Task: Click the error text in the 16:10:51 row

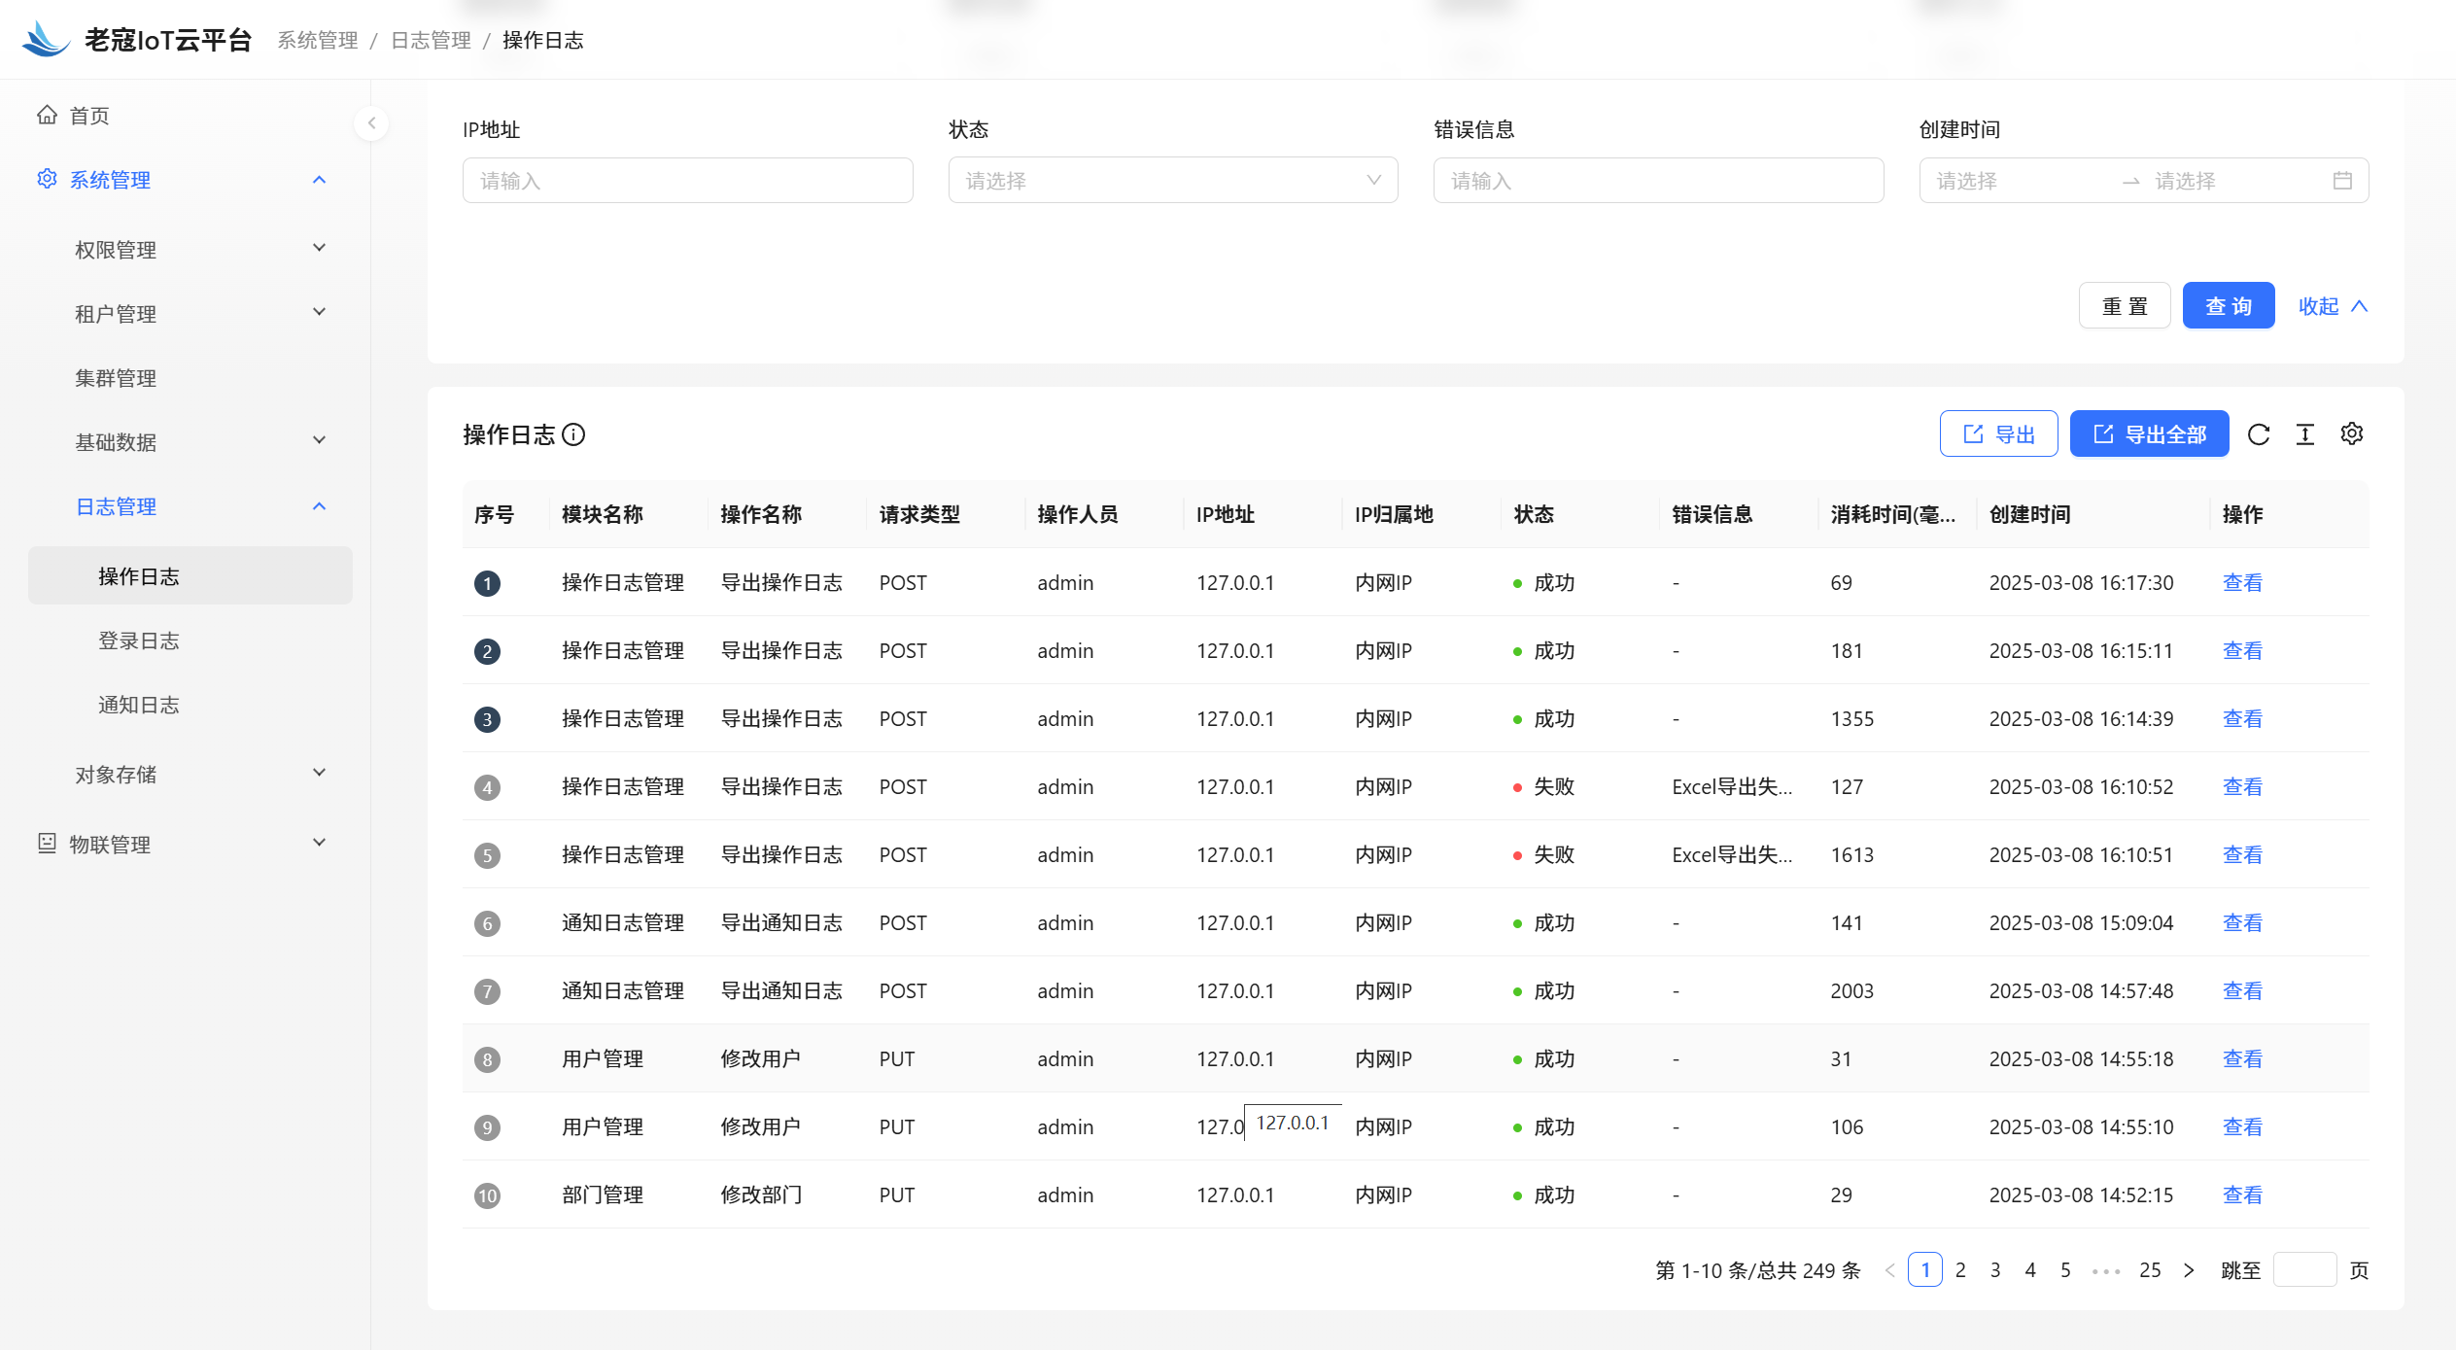Action: pyautogui.click(x=1732, y=855)
